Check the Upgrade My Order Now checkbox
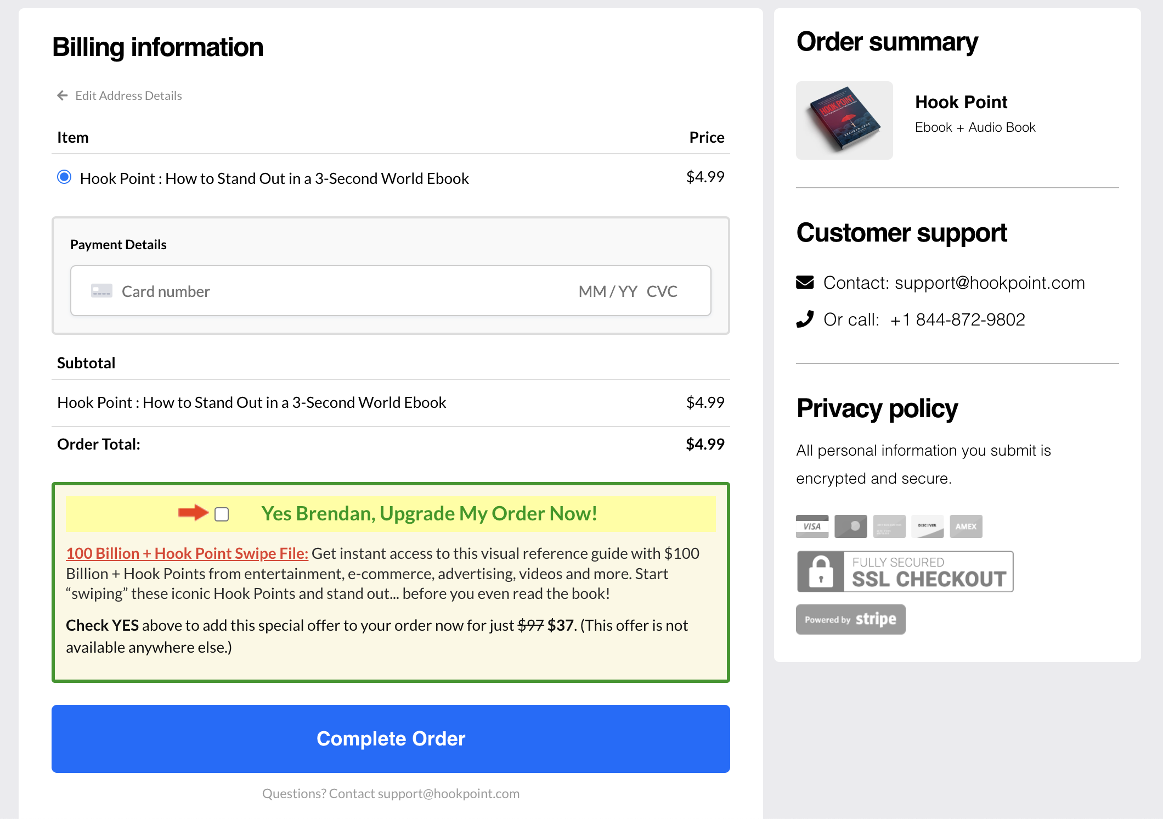 222,514
